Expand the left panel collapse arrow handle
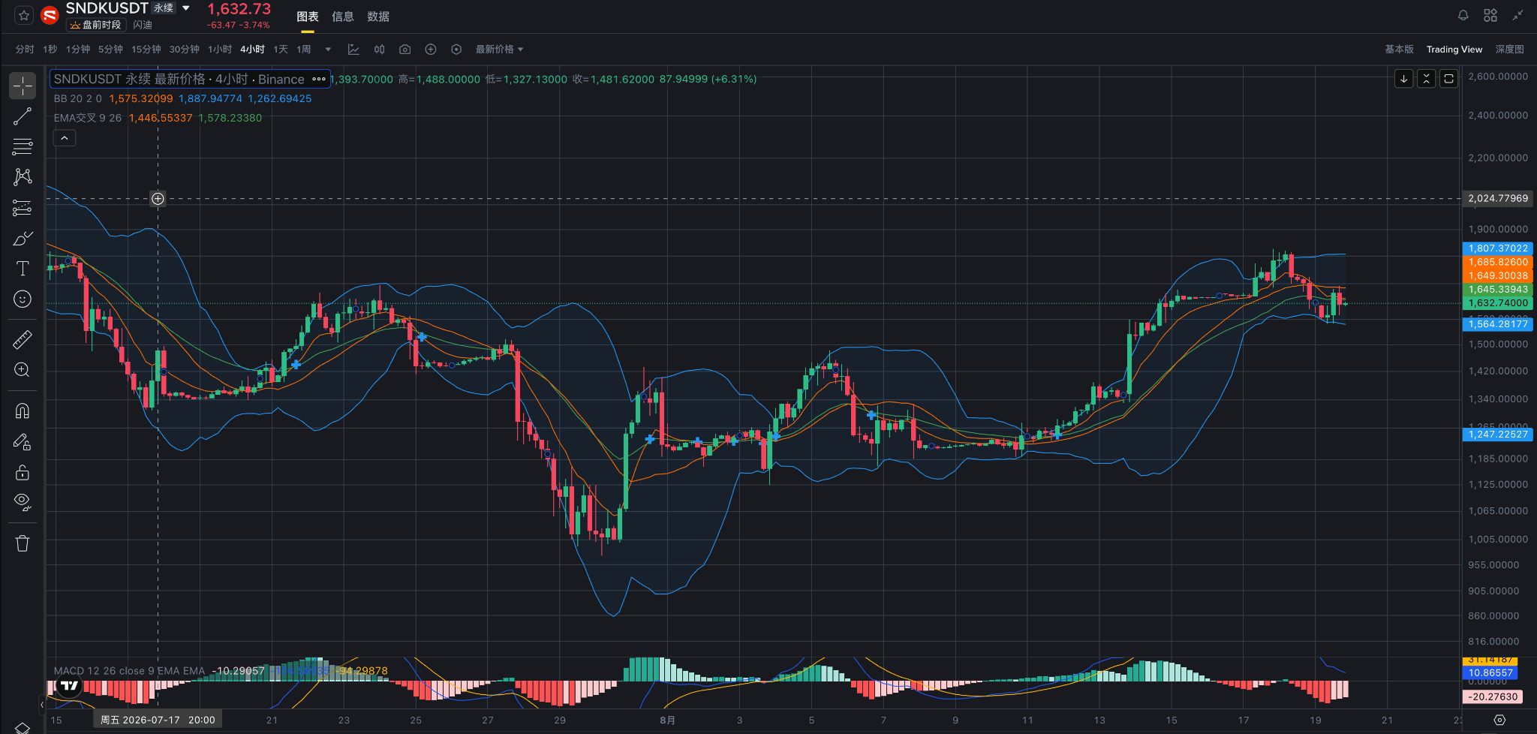Viewport: 1537px width, 734px height. tap(42, 705)
